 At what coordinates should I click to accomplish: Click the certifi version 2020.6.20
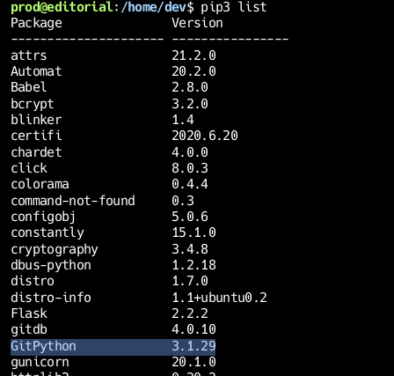coord(205,136)
